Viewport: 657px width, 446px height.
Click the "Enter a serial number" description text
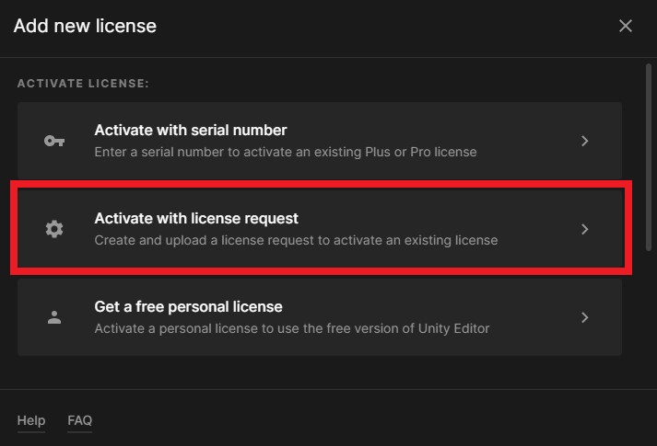coord(286,152)
